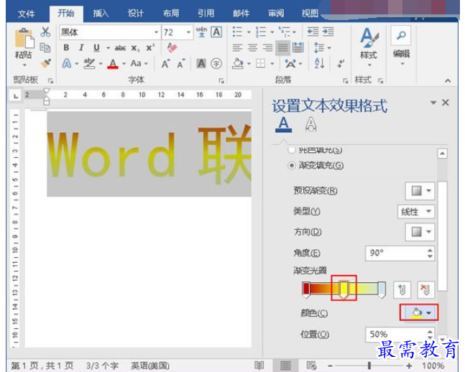Screen dimensions: 465x372
Task: Click the enclosed character circle icon
Action: pyautogui.click(x=216, y=63)
